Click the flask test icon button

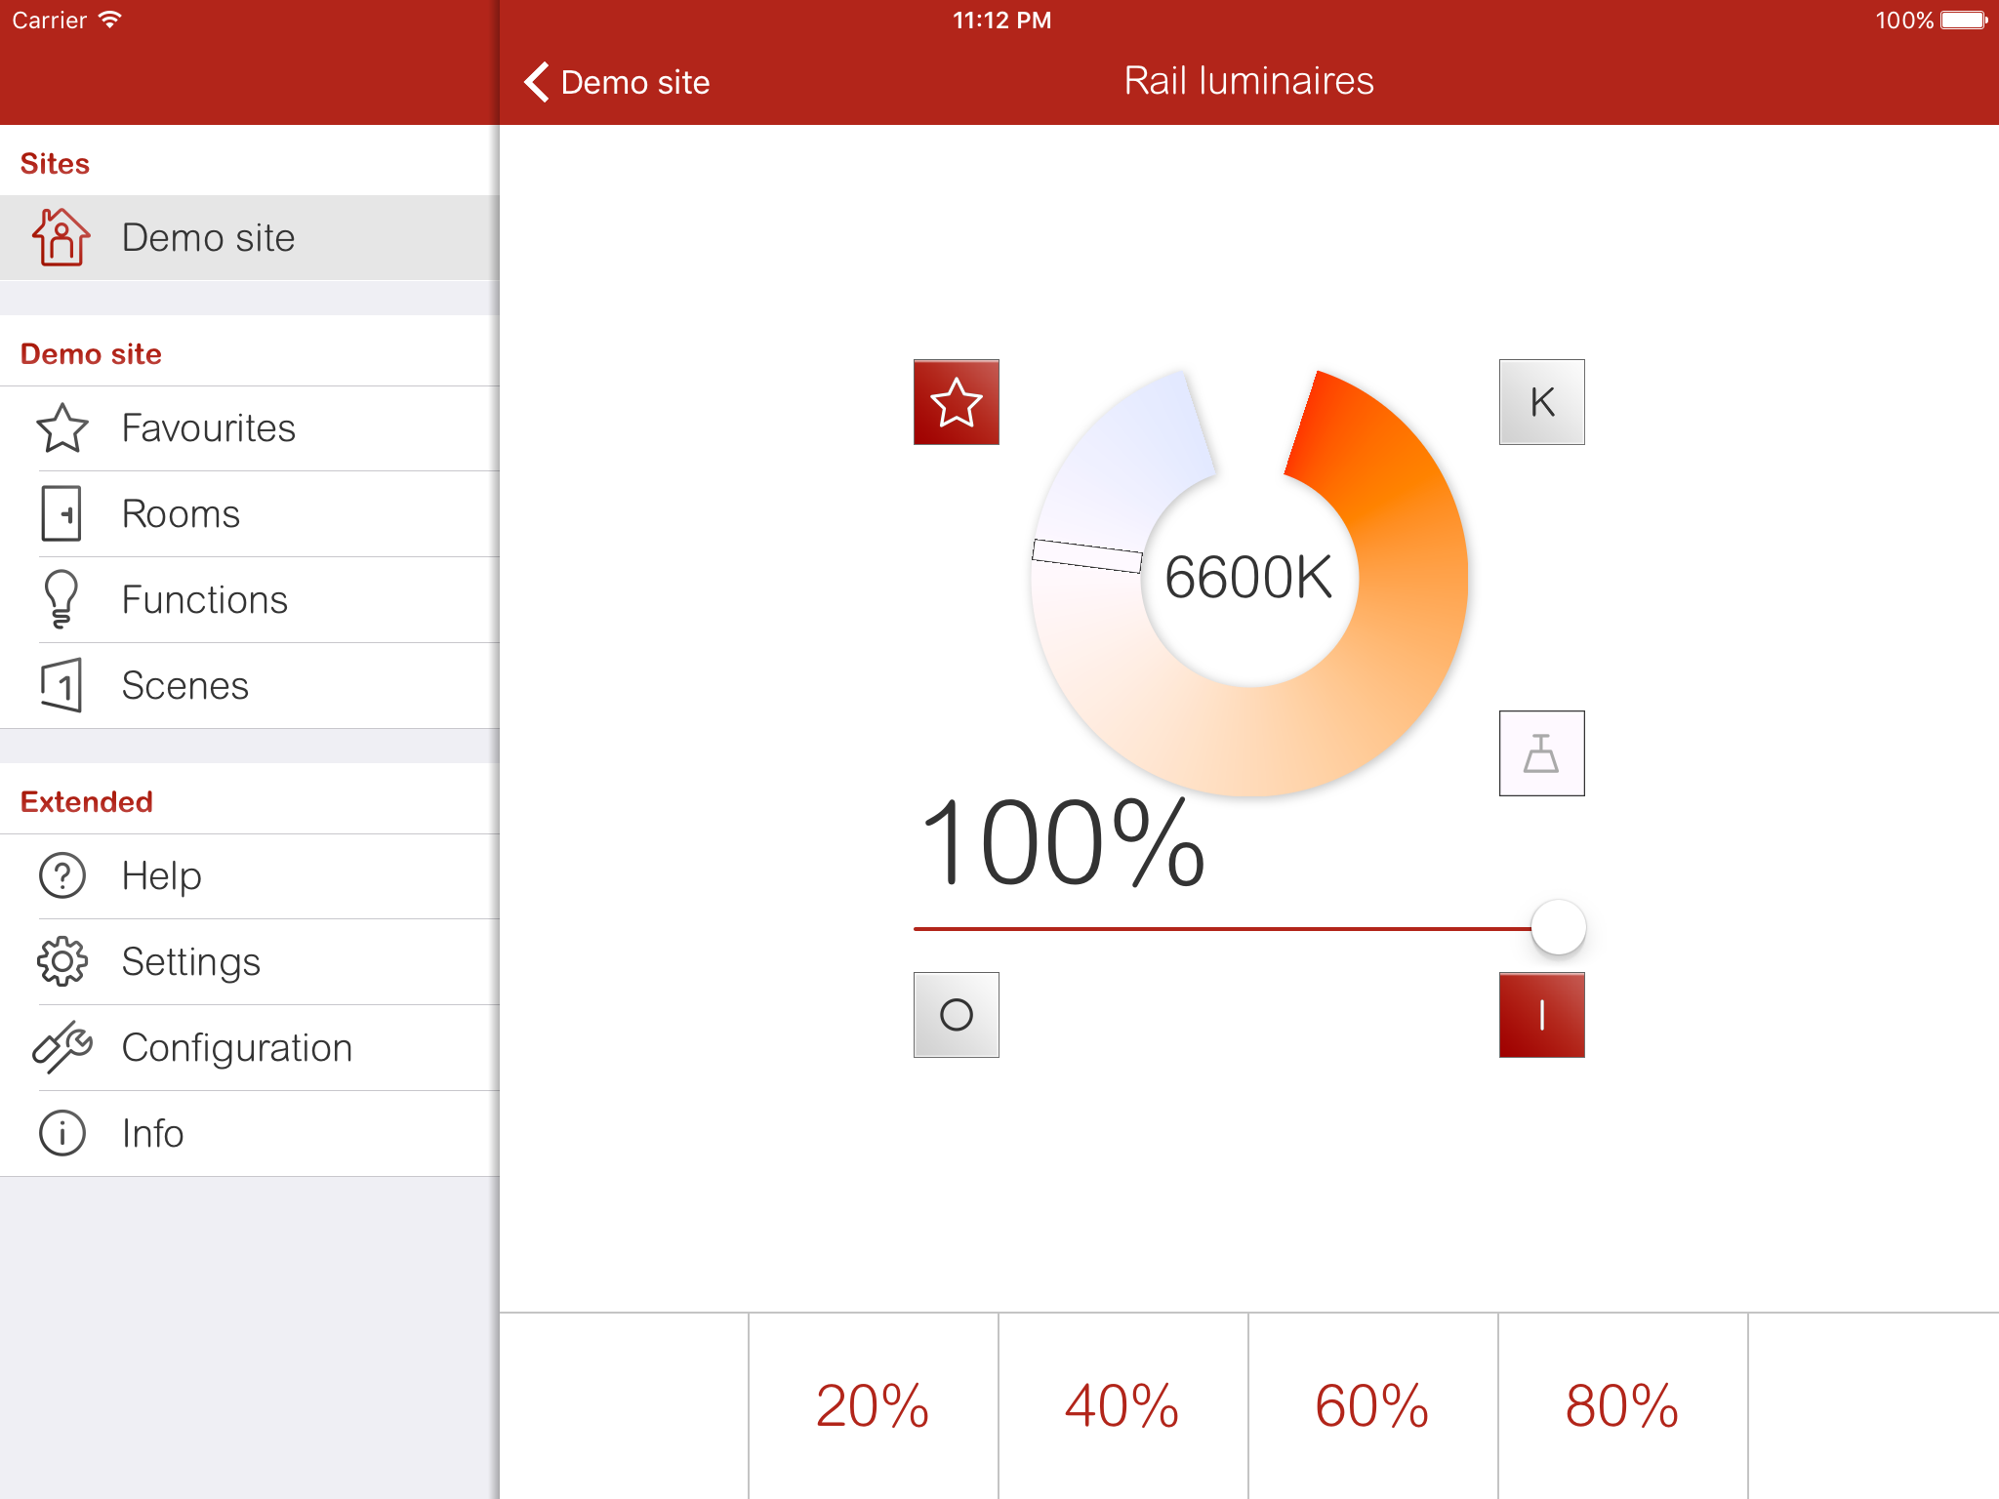[1541, 753]
